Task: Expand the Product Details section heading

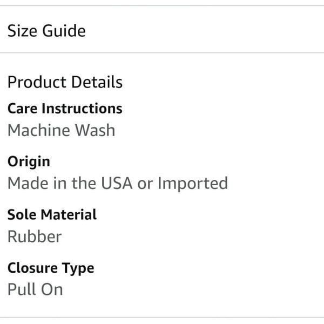Action: point(65,82)
